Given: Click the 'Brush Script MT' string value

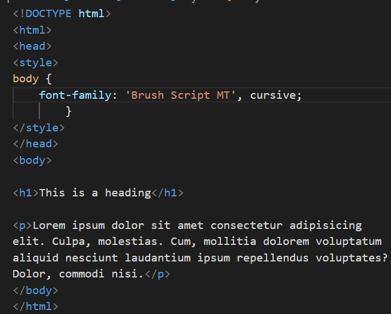Looking at the screenshot, I should point(180,95).
